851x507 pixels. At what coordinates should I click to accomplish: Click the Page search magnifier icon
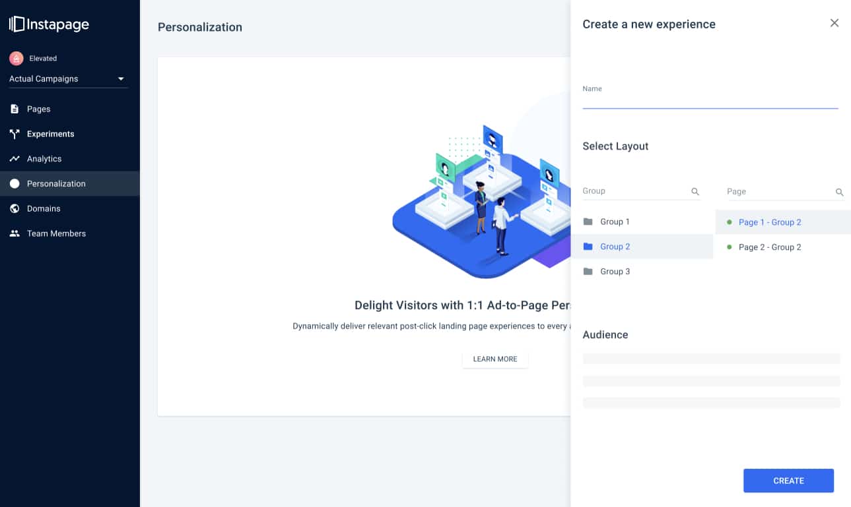coord(839,192)
